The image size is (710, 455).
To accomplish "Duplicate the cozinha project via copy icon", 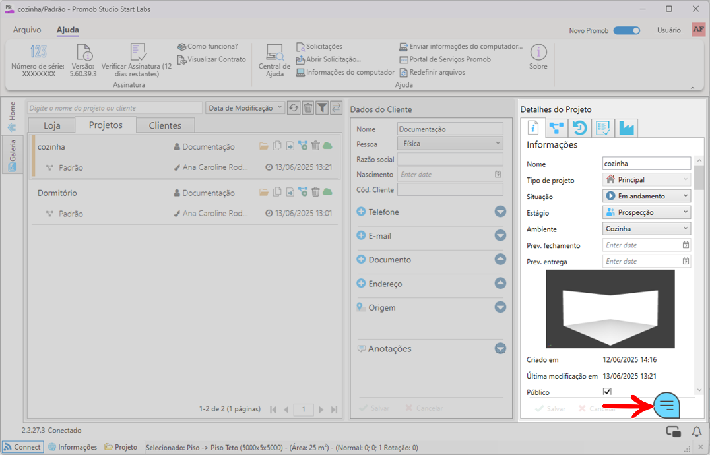I will (x=277, y=146).
